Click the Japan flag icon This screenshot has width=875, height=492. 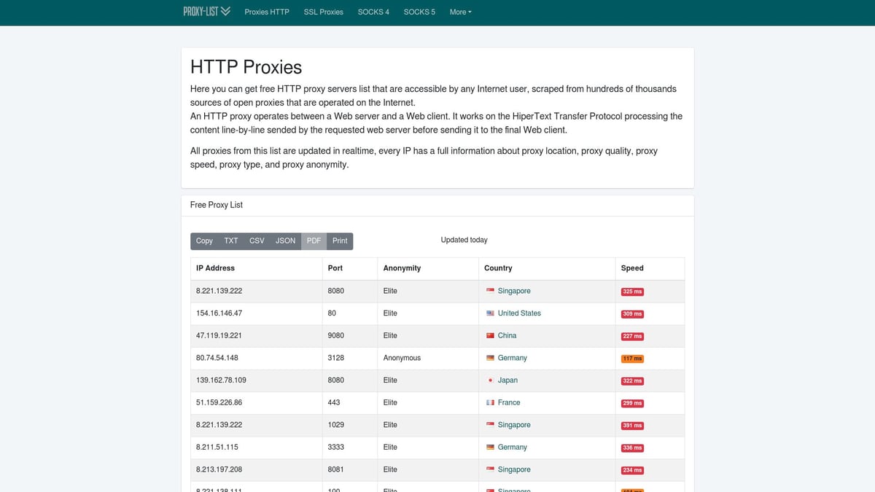click(x=490, y=380)
